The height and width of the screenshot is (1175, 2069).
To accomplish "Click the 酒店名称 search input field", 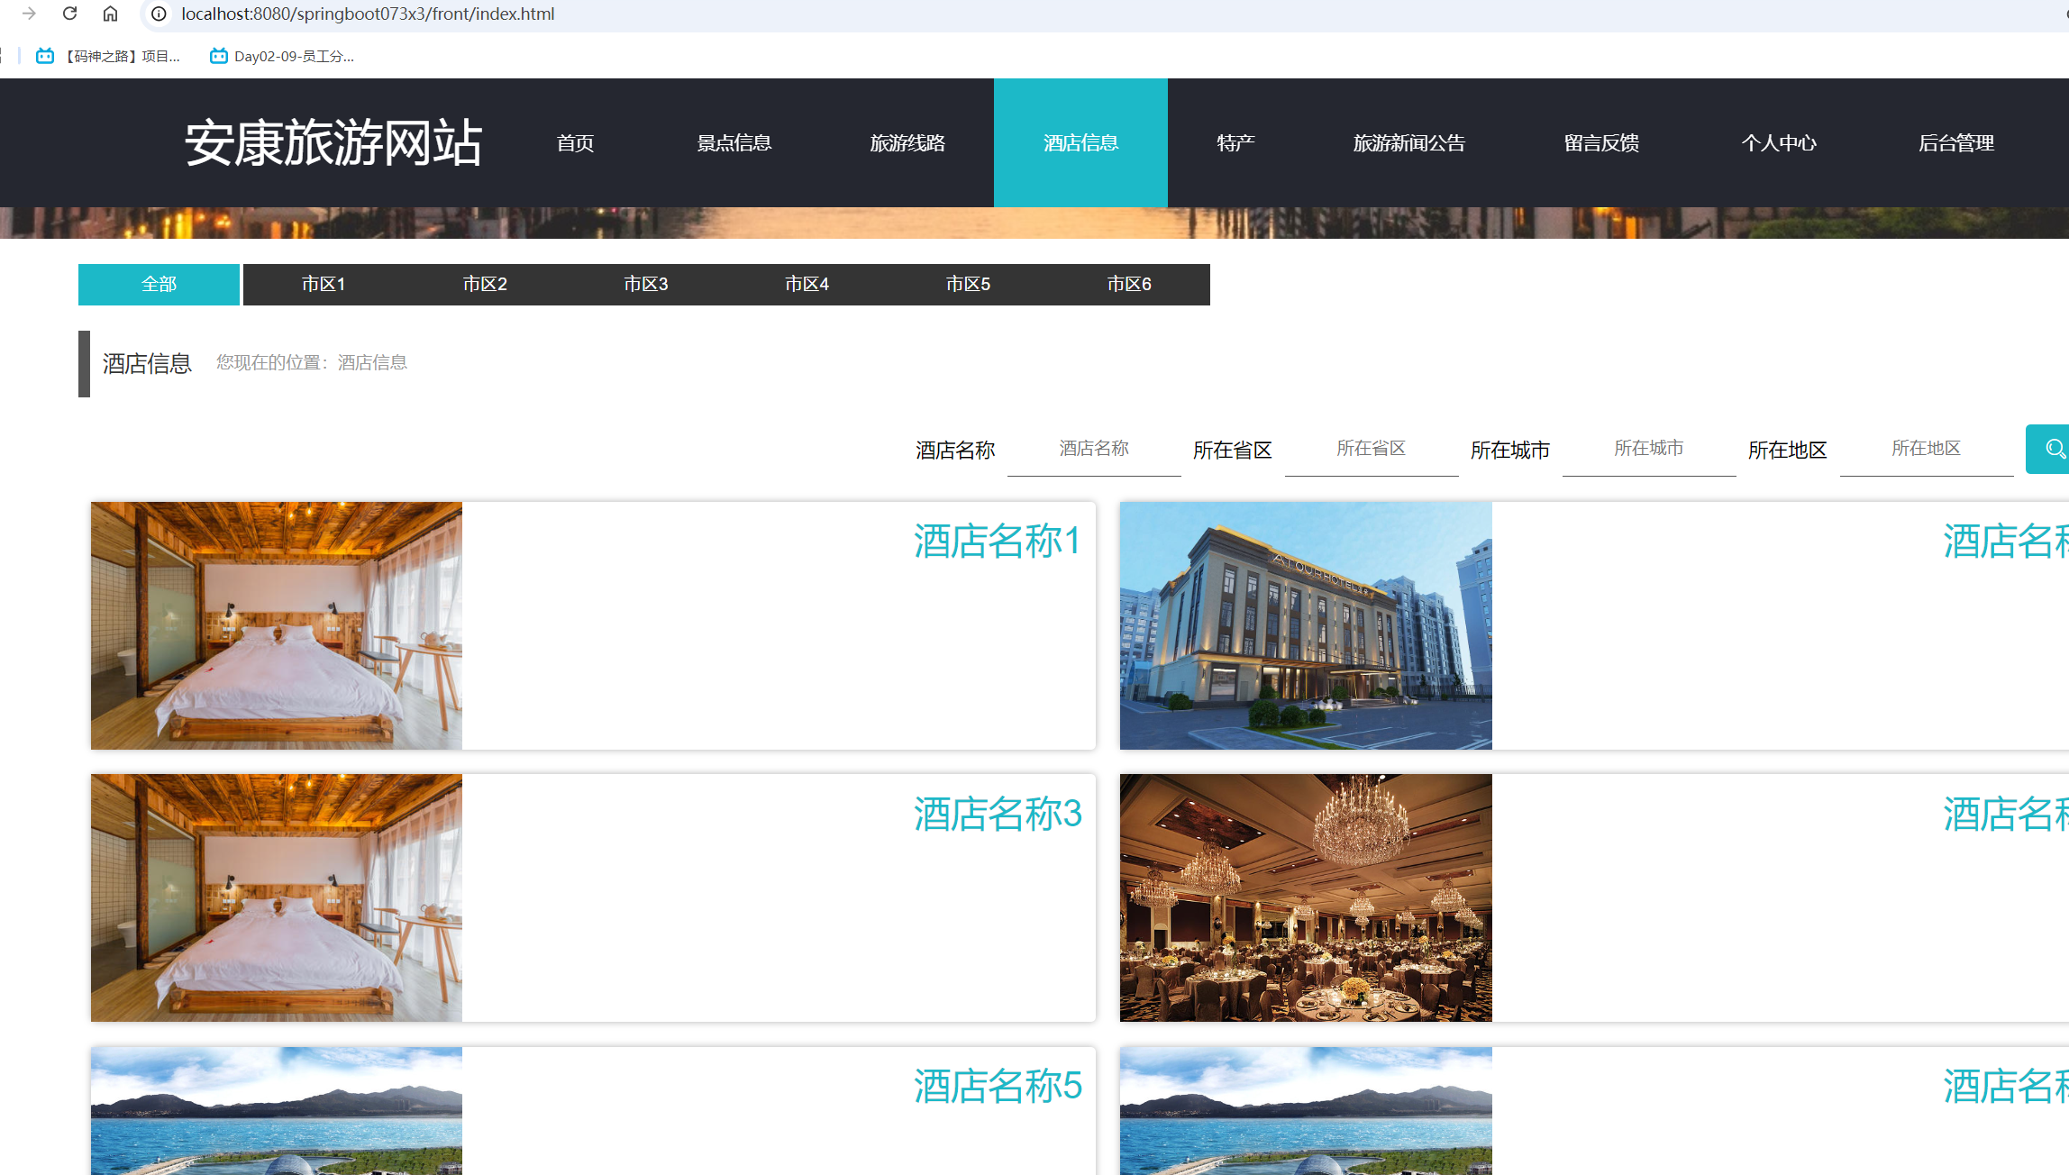I will 1093,449.
